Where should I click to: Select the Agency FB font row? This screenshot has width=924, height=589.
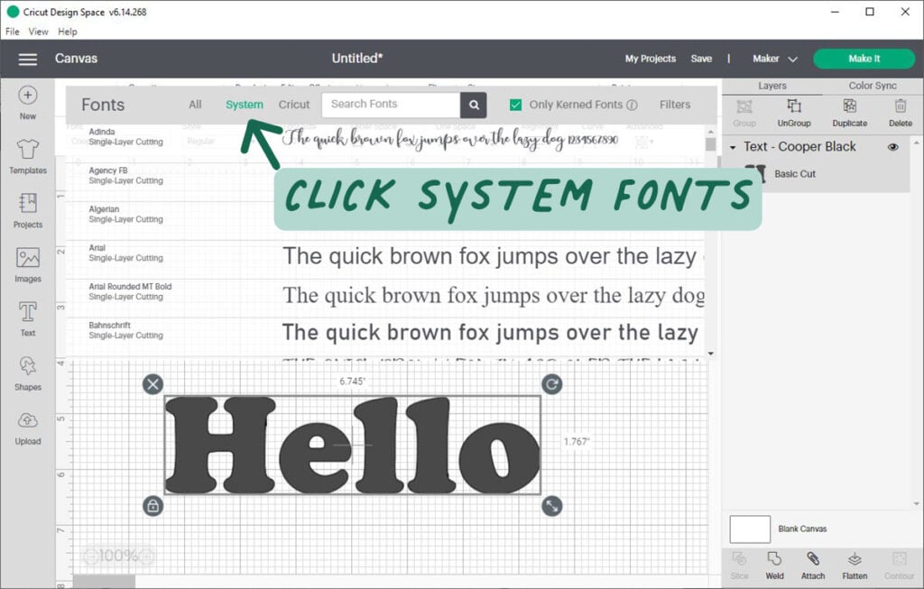tap(384, 178)
